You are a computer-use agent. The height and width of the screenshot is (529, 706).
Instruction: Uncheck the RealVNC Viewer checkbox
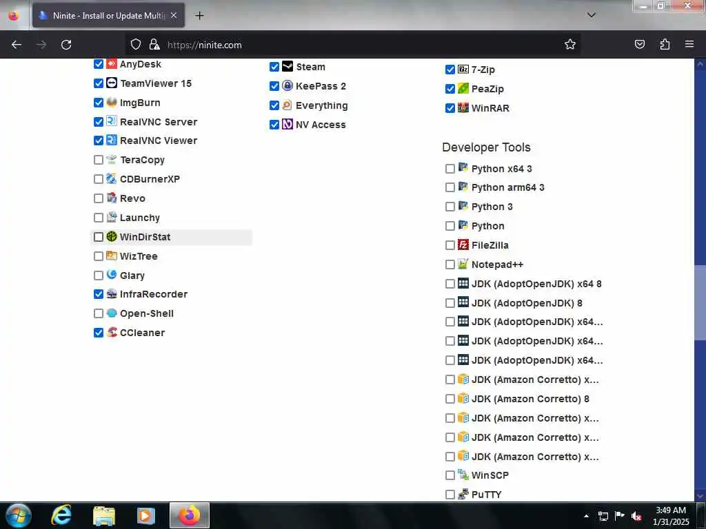pos(99,141)
